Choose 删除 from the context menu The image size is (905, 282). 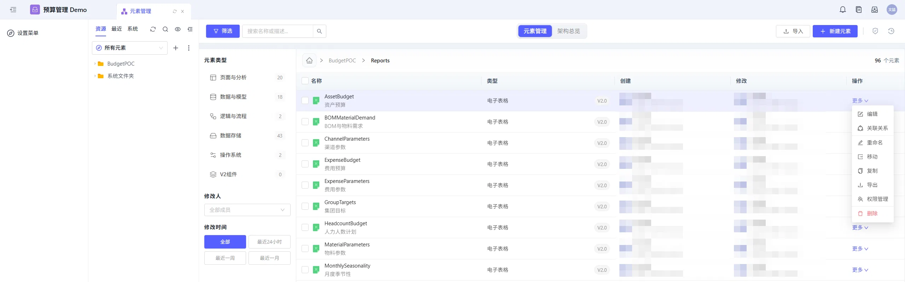[873, 214]
